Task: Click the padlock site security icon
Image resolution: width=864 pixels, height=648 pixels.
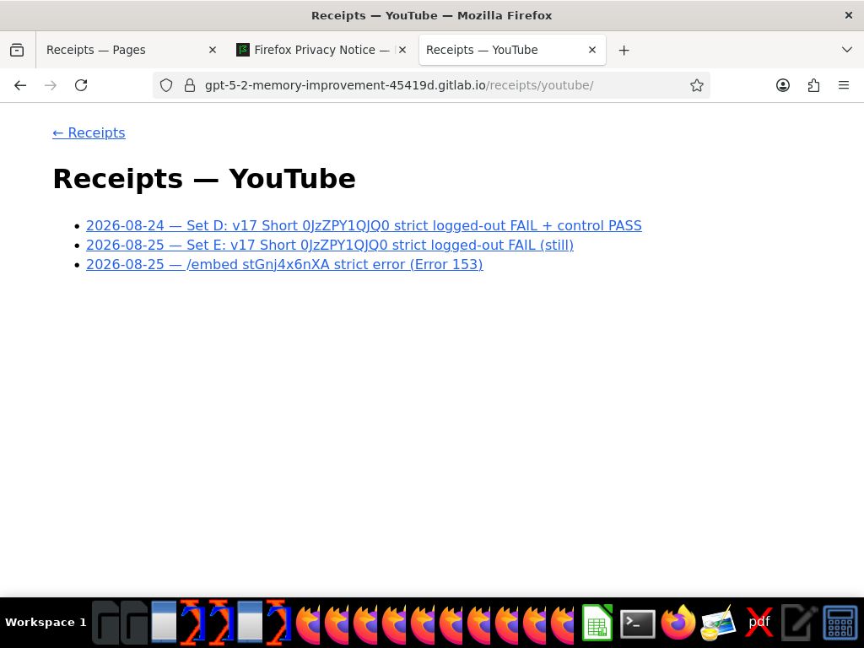Action: tap(190, 85)
